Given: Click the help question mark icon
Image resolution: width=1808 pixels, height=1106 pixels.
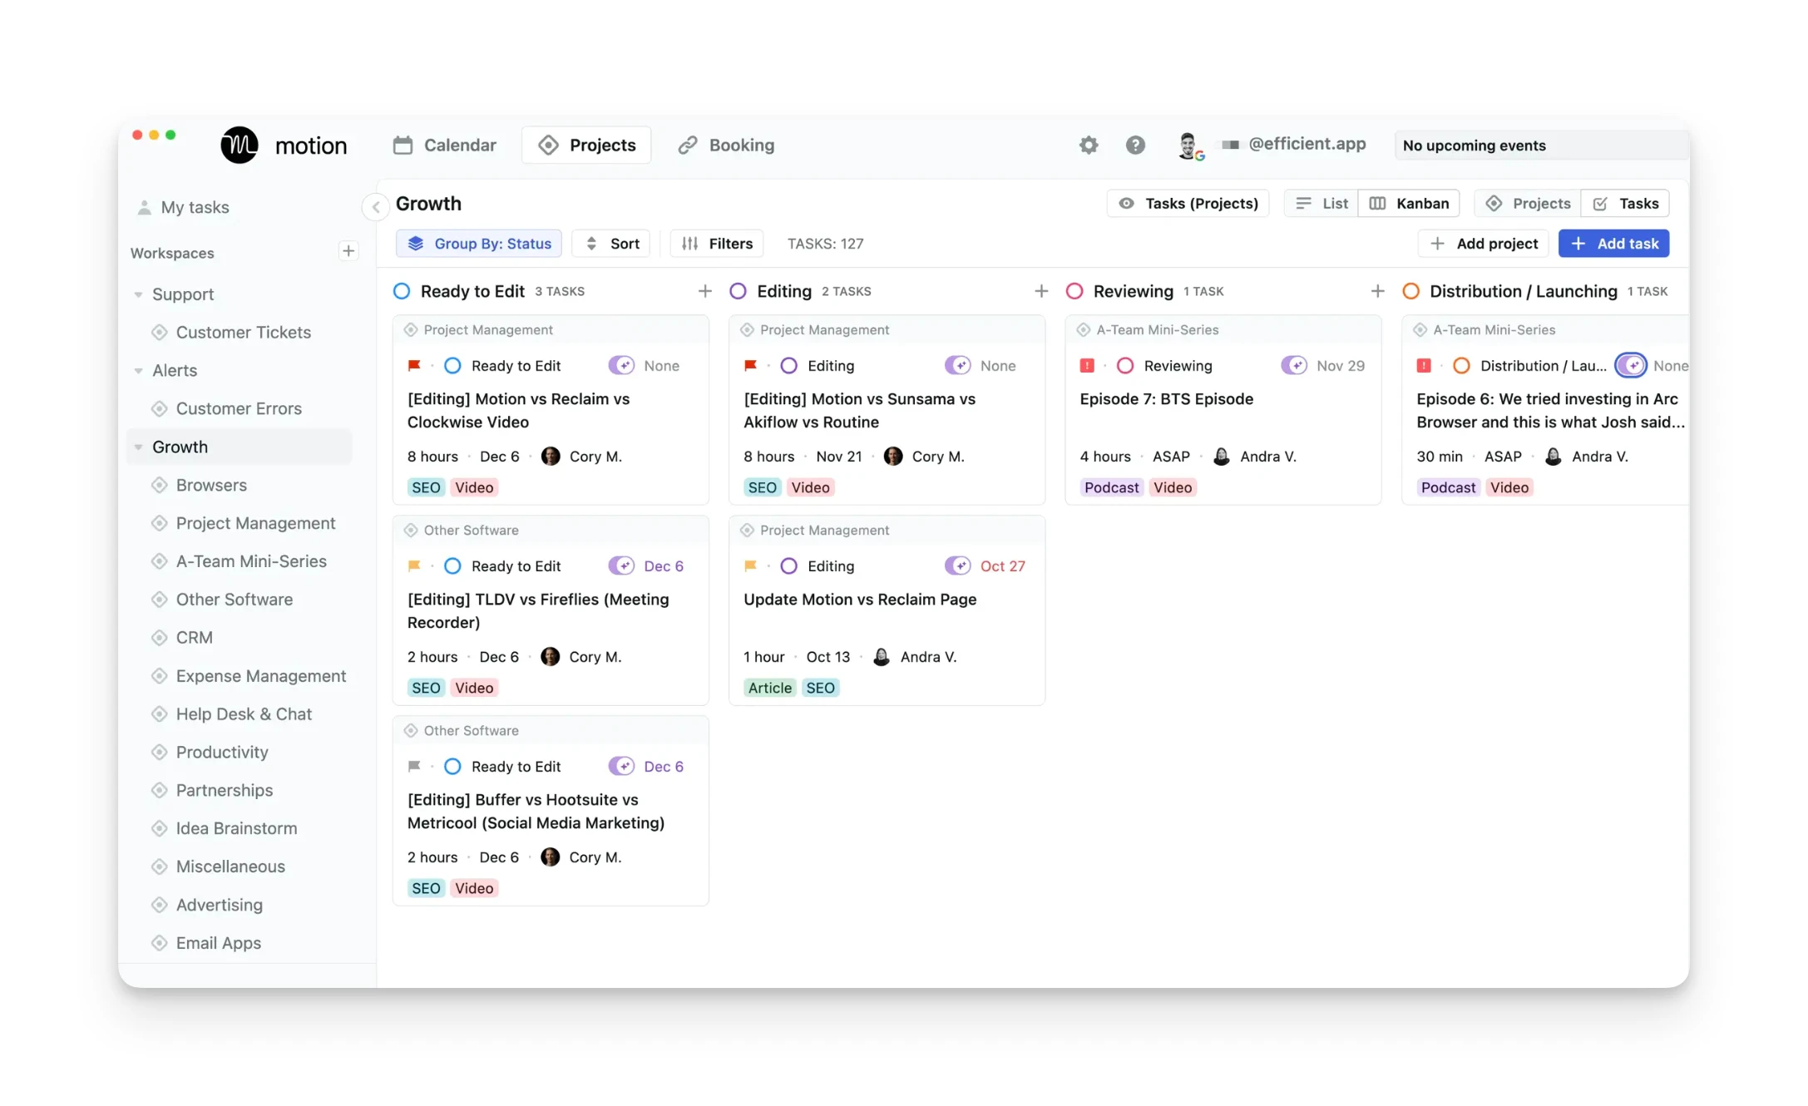Looking at the screenshot, I should (x=1135, y=146).
